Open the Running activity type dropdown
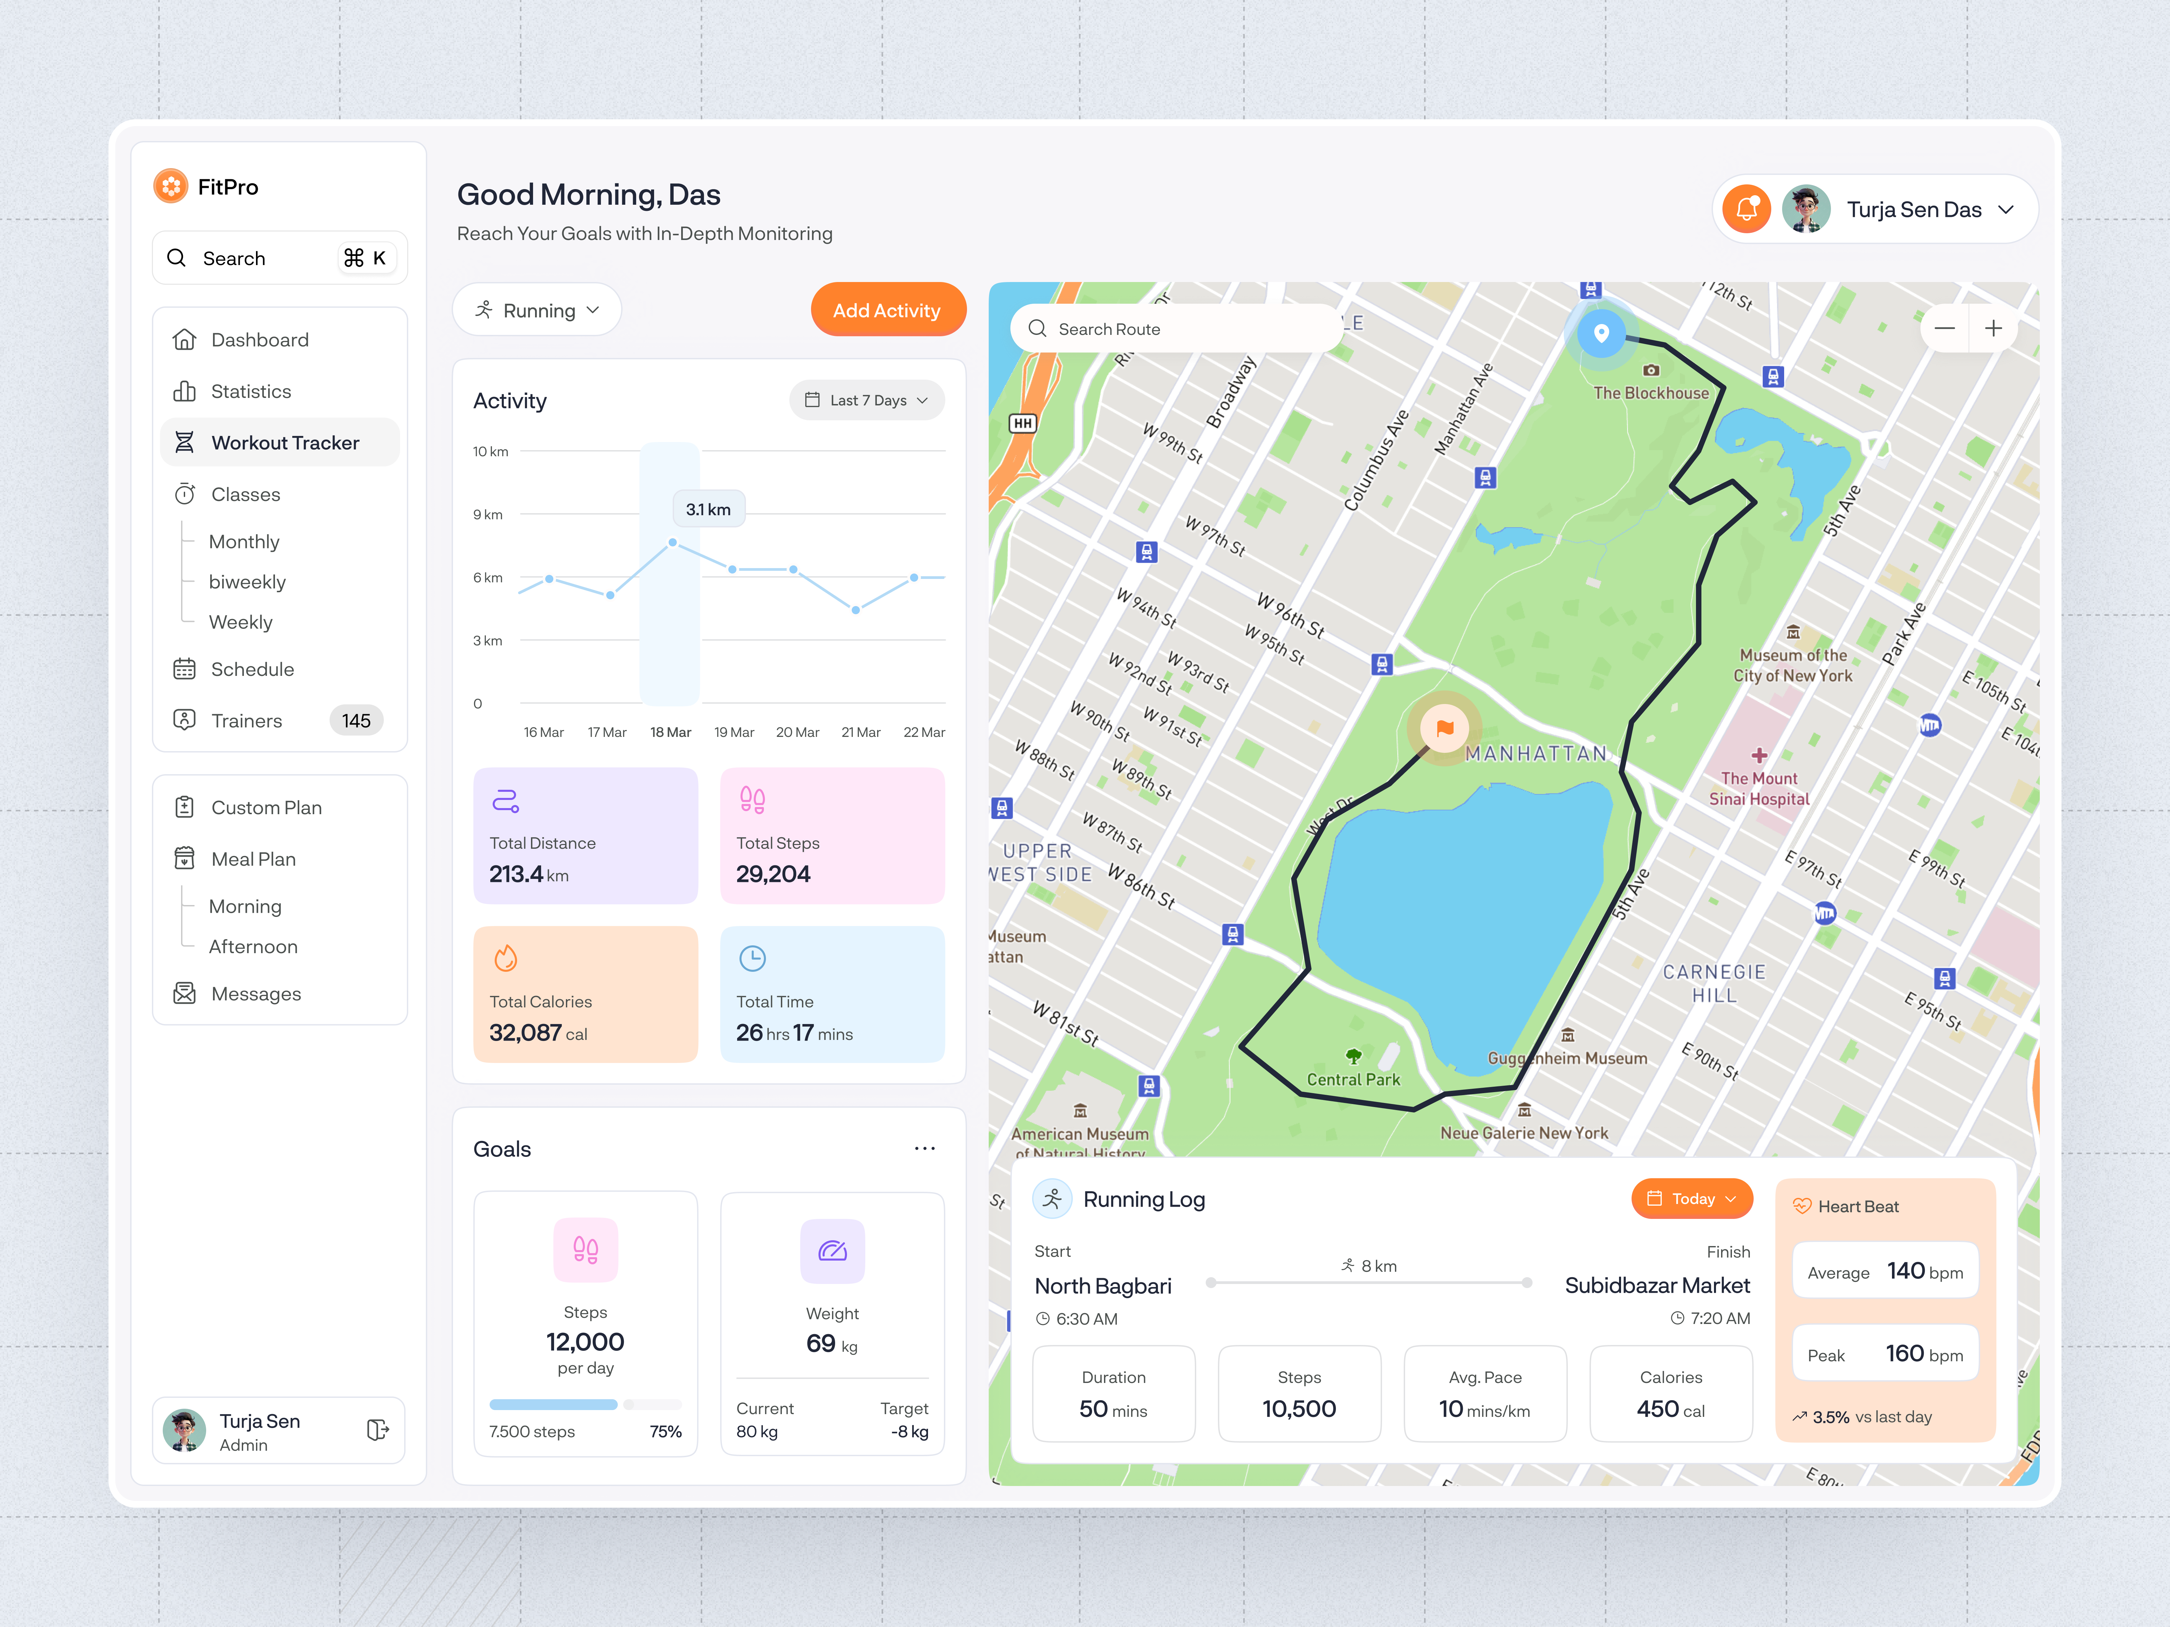 (537, 310)
